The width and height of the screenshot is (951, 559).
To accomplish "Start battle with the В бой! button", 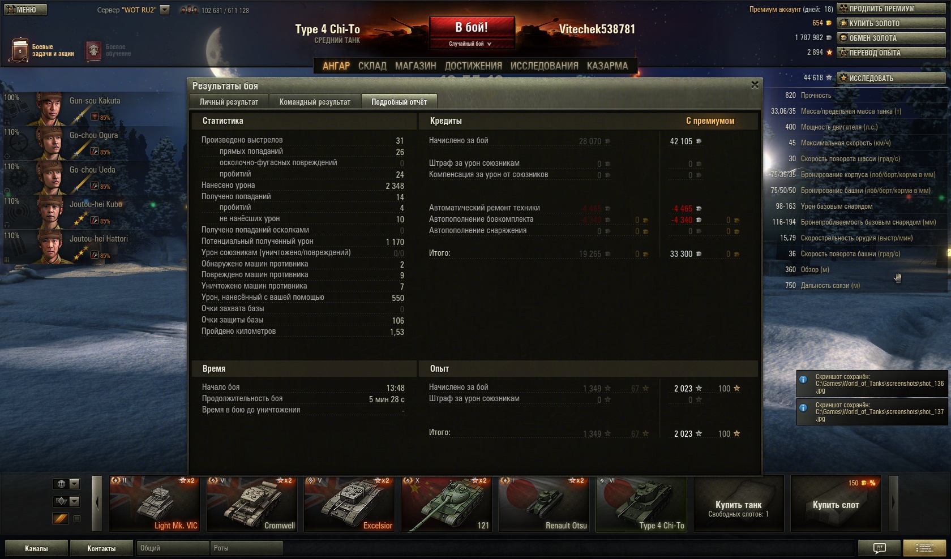I will (472, 27).
